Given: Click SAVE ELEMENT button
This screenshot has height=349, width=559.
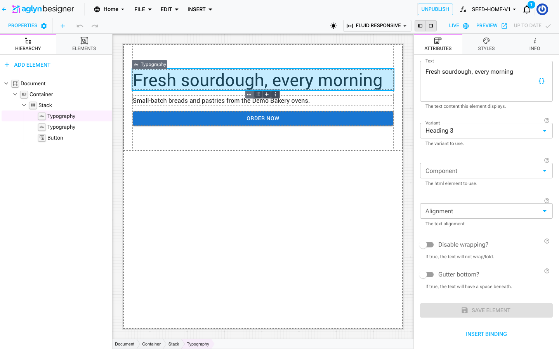Looking at the screenshot, I should click(x=486, y=310).
